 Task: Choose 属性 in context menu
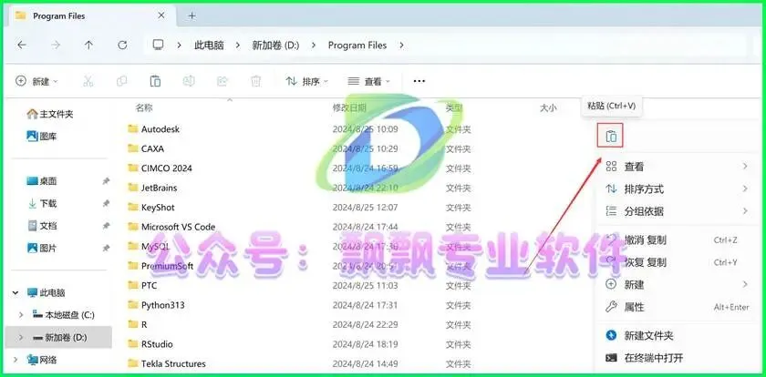click(x=678, y=307)
